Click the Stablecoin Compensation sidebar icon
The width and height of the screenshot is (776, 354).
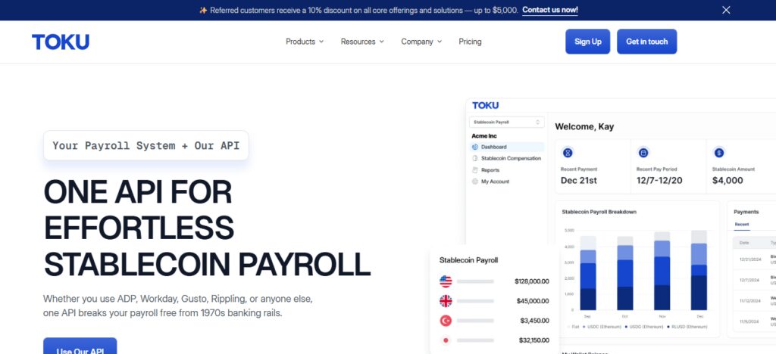475,159
